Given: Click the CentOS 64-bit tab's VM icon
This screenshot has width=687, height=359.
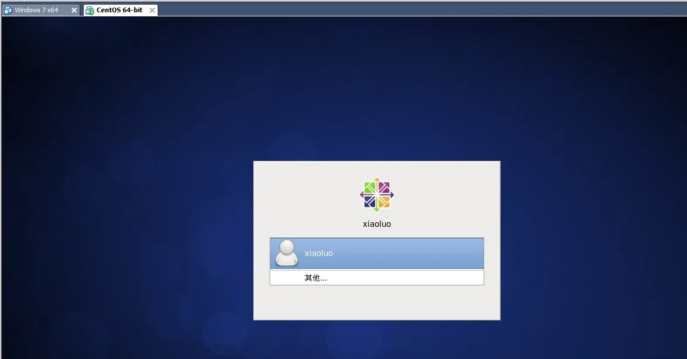Looking at the screenshot, I should 90,11.
